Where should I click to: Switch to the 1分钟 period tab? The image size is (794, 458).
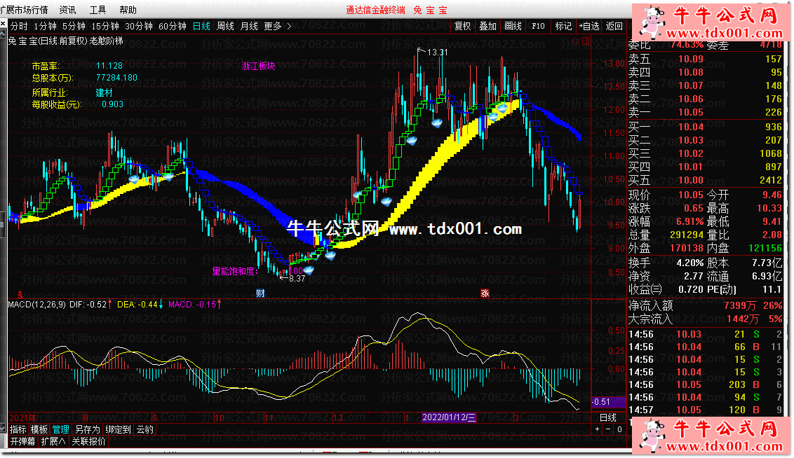(45, 26)
